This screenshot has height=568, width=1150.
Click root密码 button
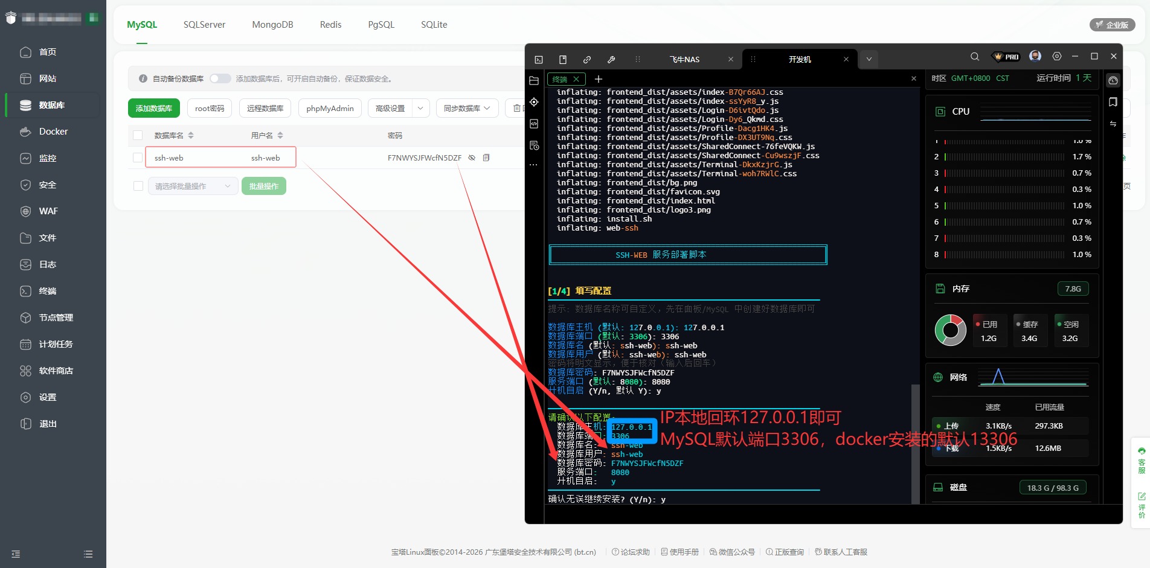pos(210,108)
